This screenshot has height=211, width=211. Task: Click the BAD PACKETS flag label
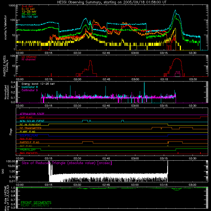click(29, 153)
